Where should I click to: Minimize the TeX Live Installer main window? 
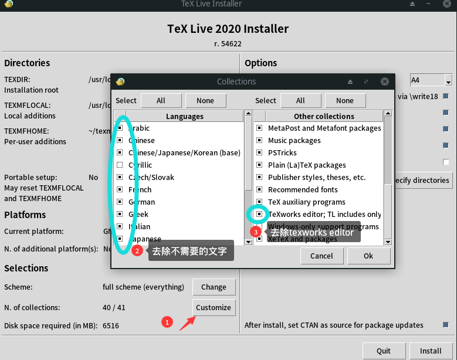tap(428, 4)
